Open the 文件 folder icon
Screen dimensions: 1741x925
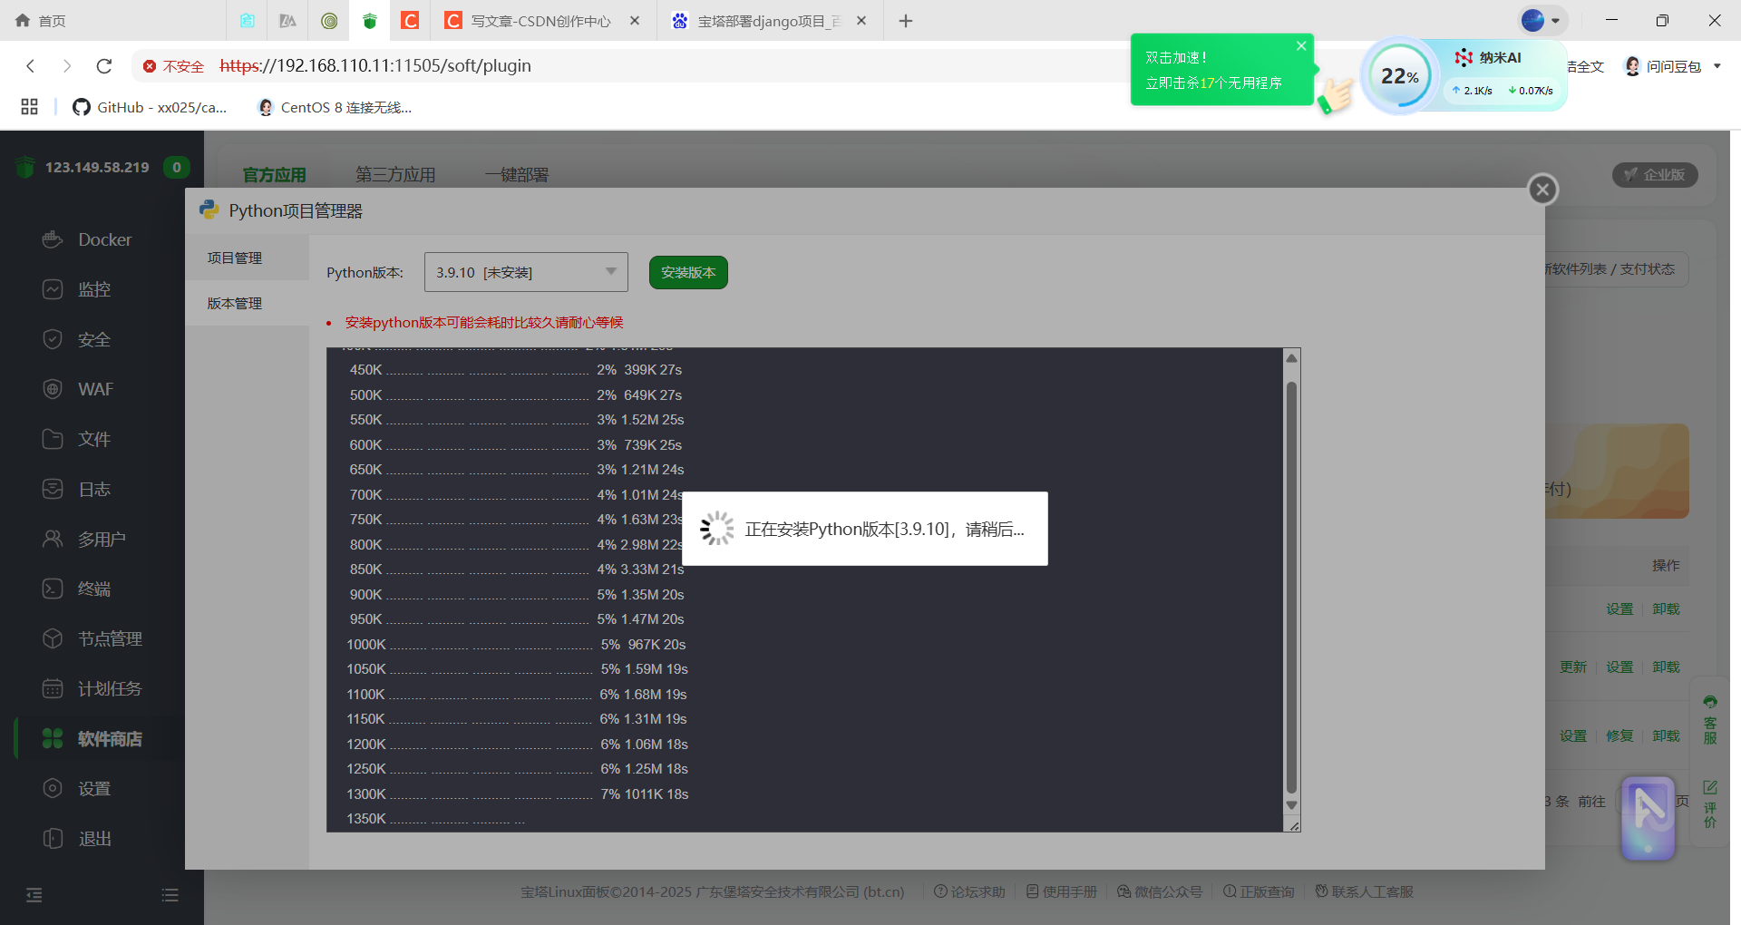point(53,439)
